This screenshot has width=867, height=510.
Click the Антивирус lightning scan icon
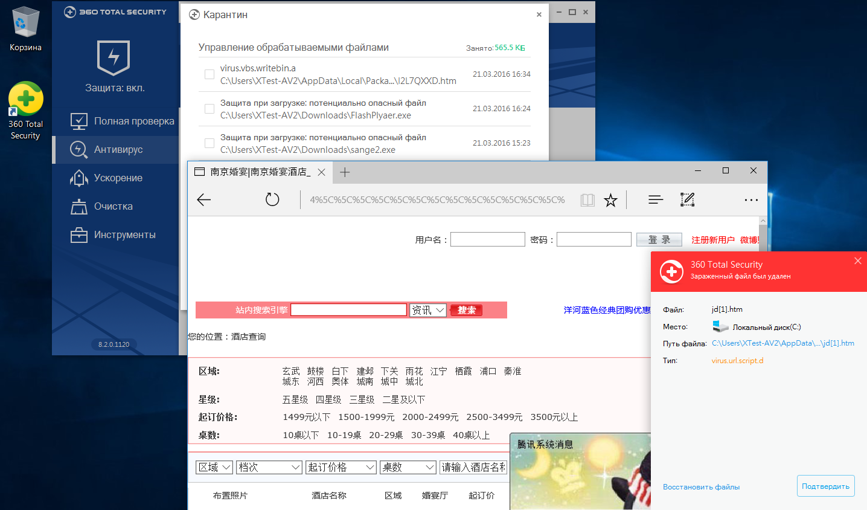click(78, 150)
